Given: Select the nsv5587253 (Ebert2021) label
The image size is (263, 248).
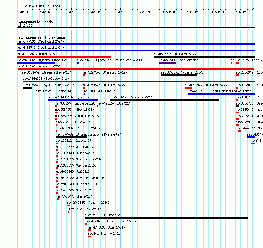Looking at the screenshot, I should [74, 110].
